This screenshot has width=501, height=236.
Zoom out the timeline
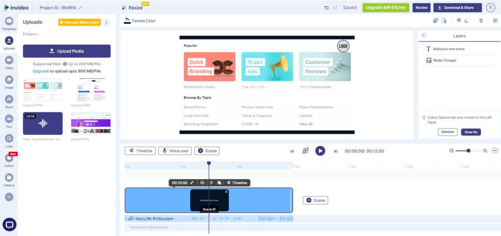(452, 151)
